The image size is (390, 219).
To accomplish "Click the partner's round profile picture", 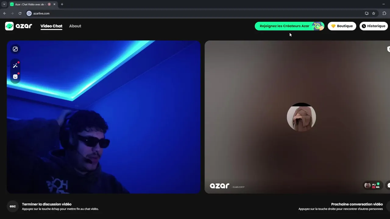I will click(301, 117).
